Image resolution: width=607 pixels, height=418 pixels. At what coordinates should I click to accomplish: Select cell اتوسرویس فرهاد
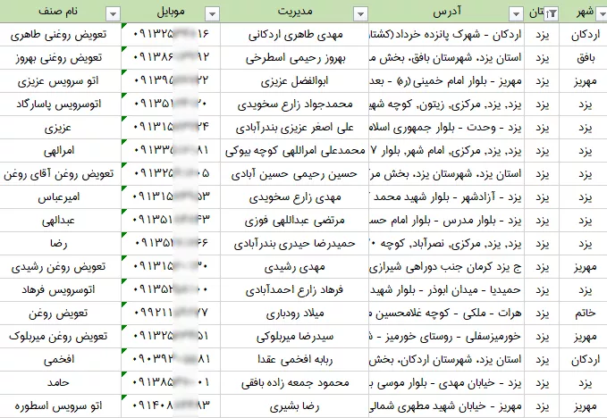tap(61, 290)
